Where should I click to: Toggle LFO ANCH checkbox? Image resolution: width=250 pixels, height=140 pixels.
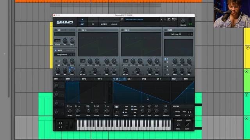point(132,109)
